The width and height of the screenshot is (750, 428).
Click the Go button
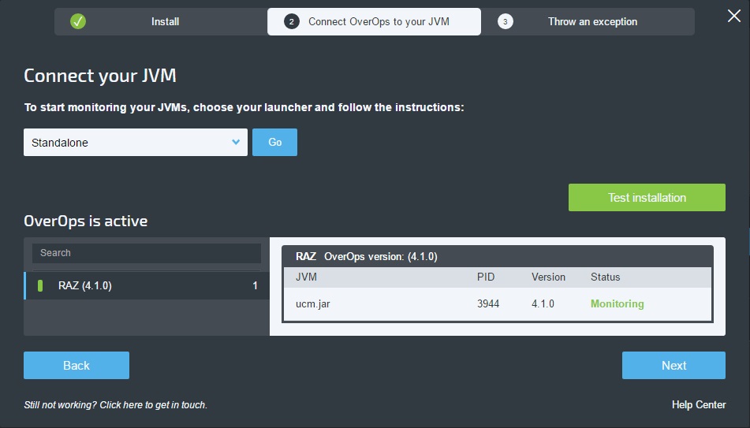pos(274,142)
